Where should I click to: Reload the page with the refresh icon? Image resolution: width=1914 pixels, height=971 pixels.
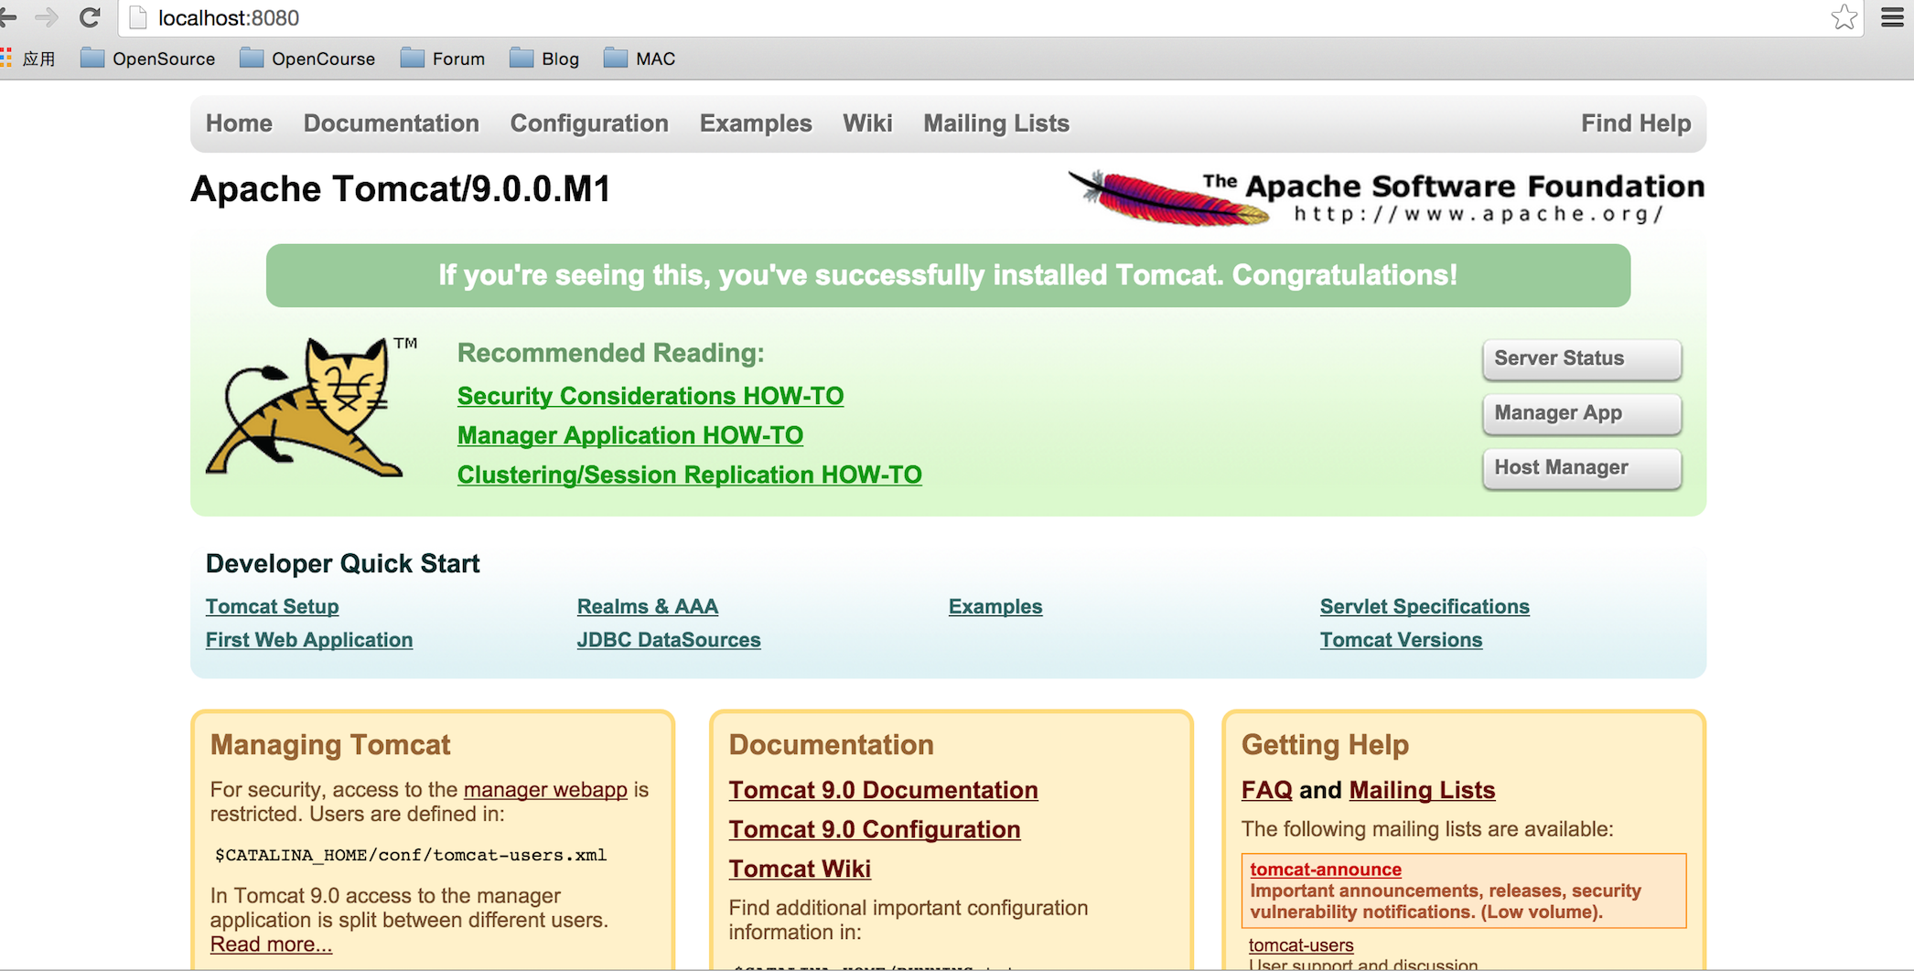90,17
